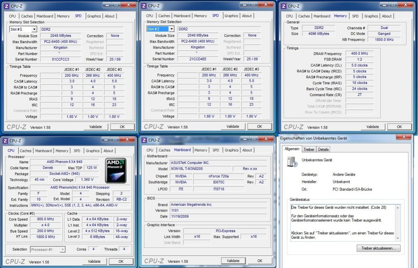The height and width of the screenshot is (268, 418).
Task: Click Validate in the Slot #1 SPD window
Action: pyautogui.click(x=96, y=127)
